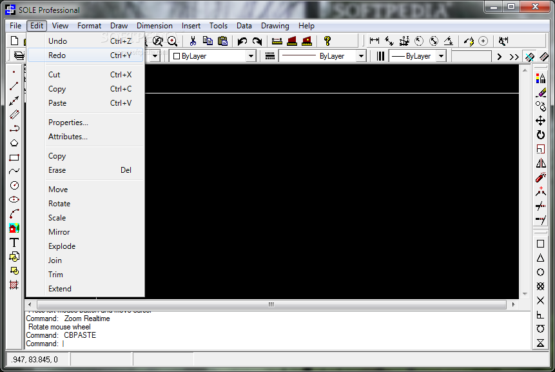Select the Rectangle draw tool
This screenshot has height=372, width=555.
click(14, 157)
